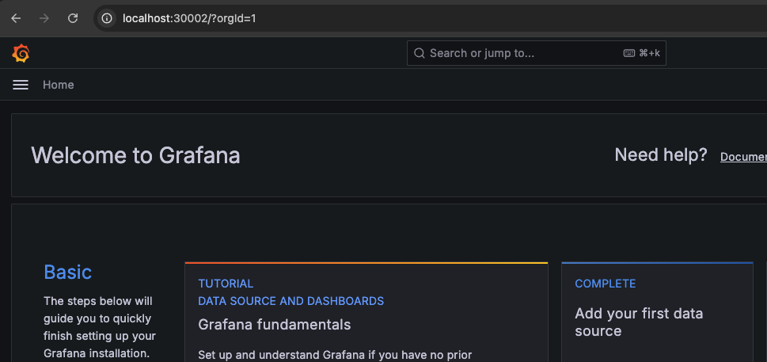Open the Add your first data source card
This screenshot has width=767, height=362.
(657, 312)
